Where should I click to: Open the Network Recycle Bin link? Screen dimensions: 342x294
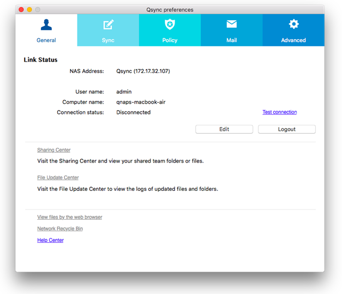pyautogui.click(x=60, y=229)
